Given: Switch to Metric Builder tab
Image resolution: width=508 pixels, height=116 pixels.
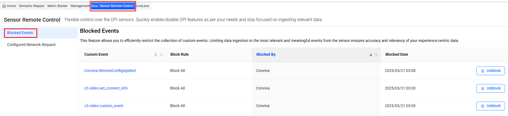Looking at the screenshot, I should (57, 6).
